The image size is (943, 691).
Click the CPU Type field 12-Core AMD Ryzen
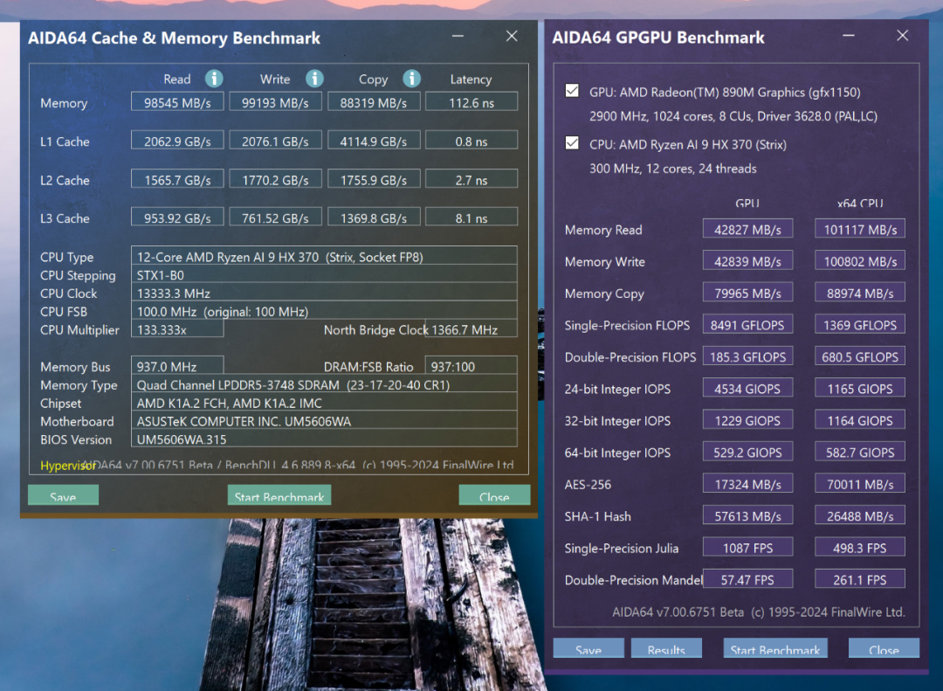(x=324, y=257)
